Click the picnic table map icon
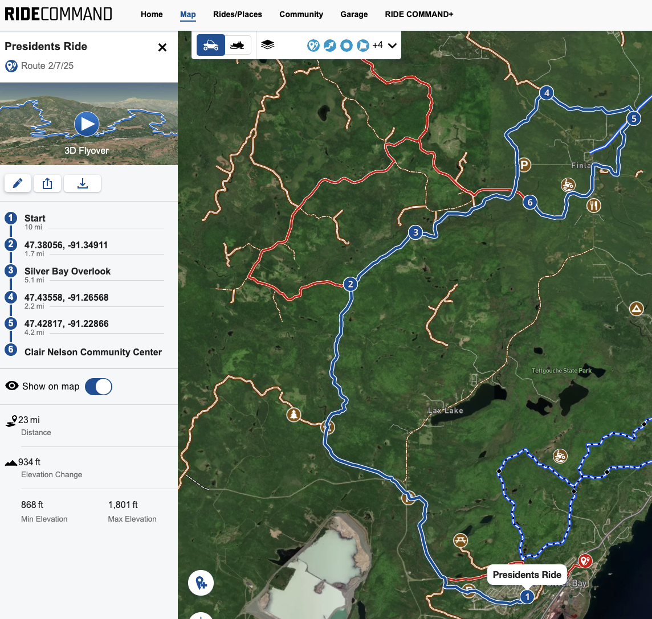The height and width of the screenshot is (619, 652). (x=461, y=540)
